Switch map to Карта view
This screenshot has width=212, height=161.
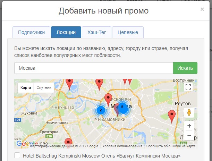point(26,87)
